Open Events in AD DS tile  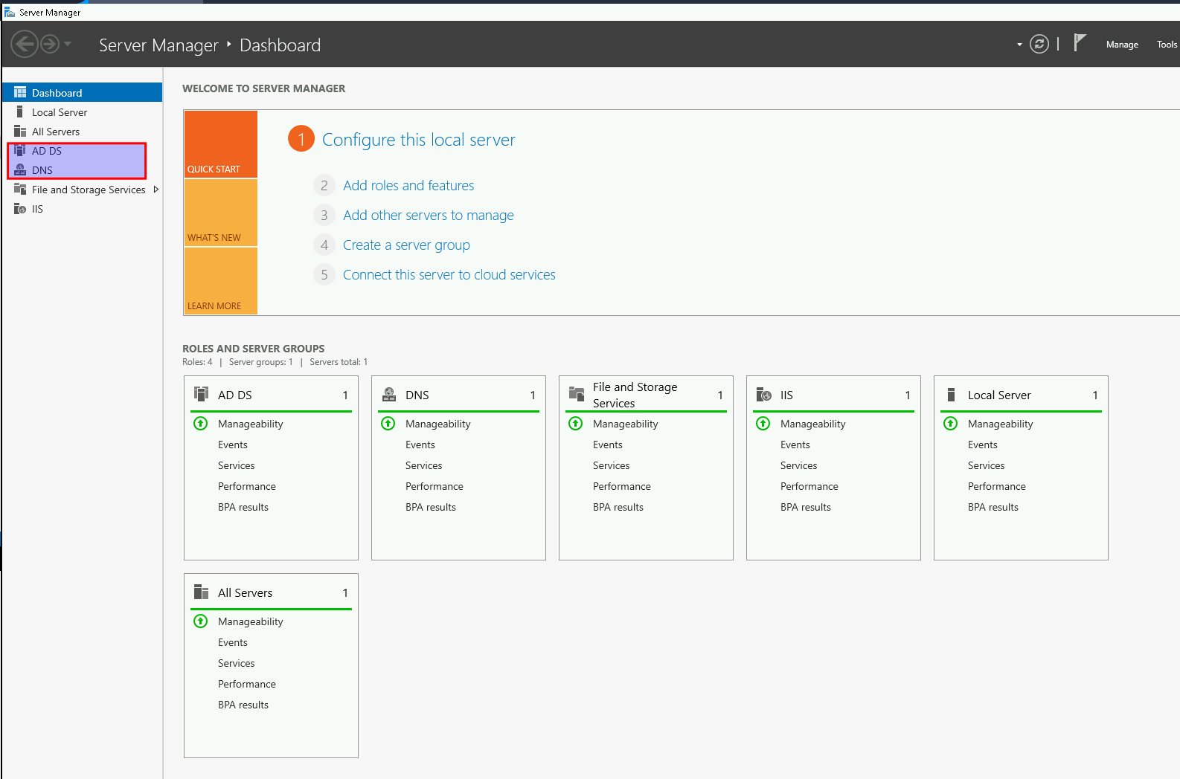(233, 445)
